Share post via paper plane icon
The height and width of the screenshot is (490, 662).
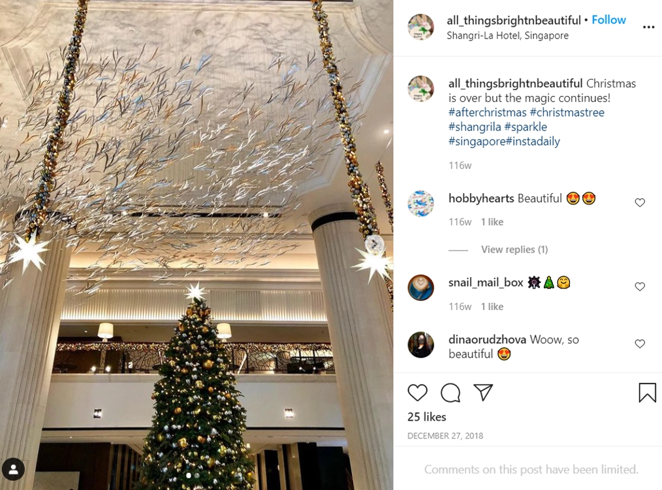[x=483, y=393]
